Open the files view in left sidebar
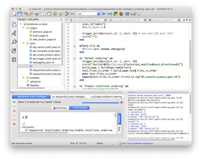202x159 pixels. (14, 25)
